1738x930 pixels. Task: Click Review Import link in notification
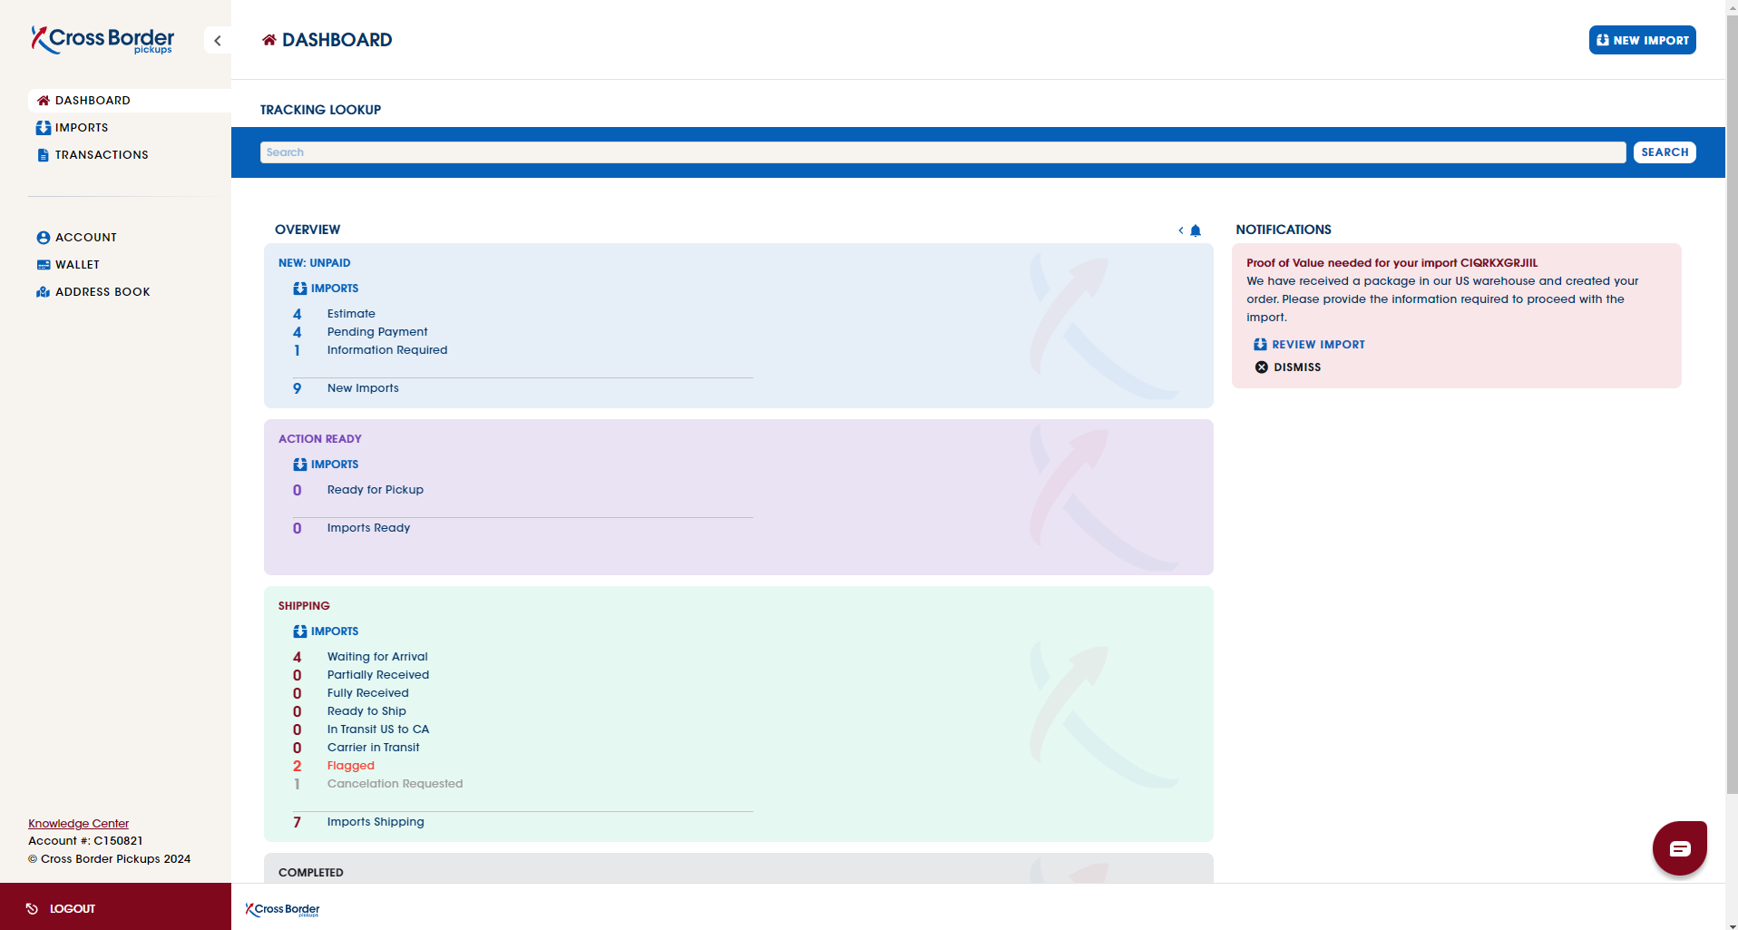coord(1309,345)
